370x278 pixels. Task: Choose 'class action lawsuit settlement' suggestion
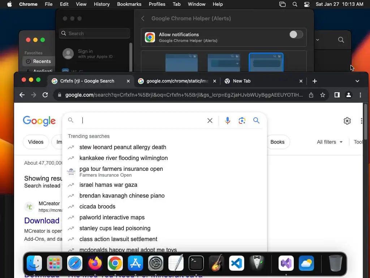(x=164, y=239)
